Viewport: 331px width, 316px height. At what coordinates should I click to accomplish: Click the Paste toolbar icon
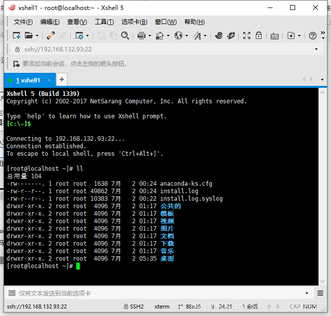[x=113, y=35]
